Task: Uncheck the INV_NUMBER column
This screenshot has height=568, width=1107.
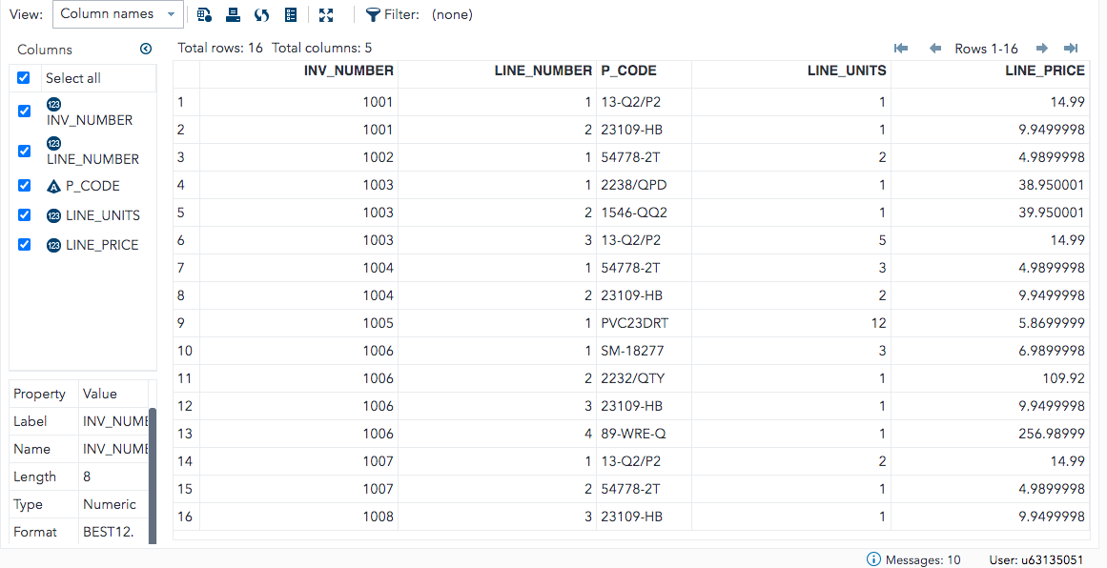Action: [x=23, y=111]
